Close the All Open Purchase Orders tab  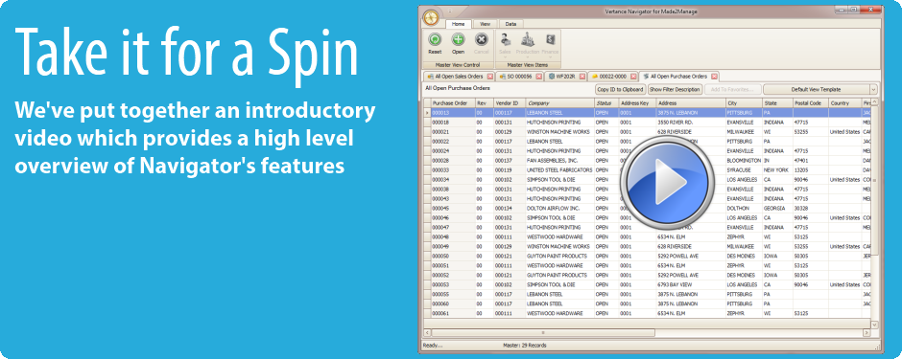[x=714, y=77]
